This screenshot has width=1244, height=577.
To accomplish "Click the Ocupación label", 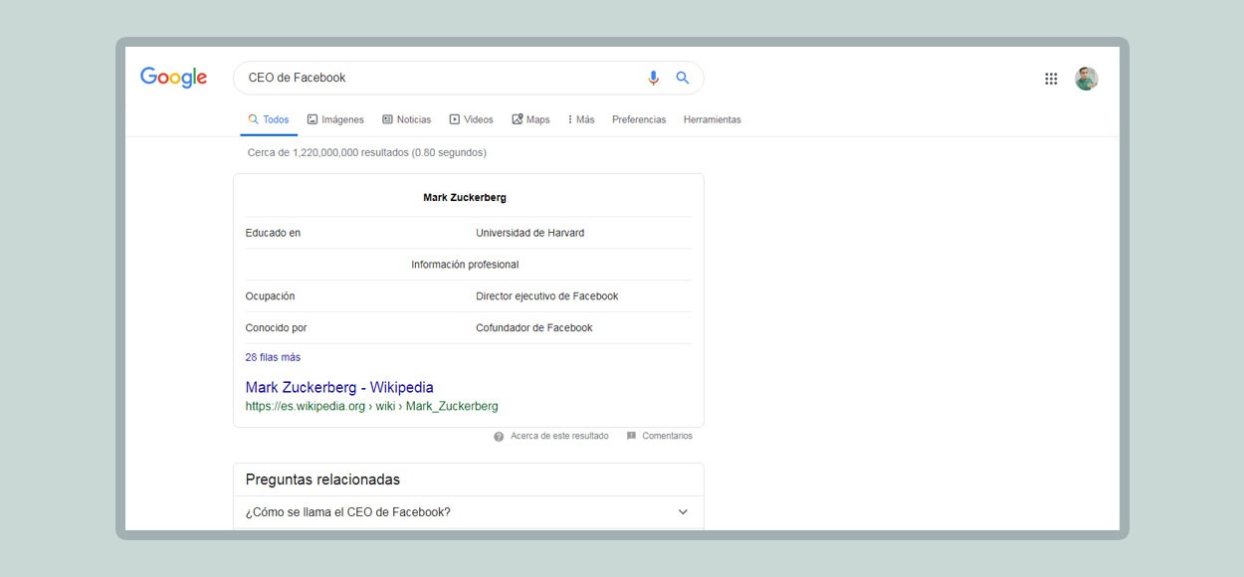I will [270, 296].
